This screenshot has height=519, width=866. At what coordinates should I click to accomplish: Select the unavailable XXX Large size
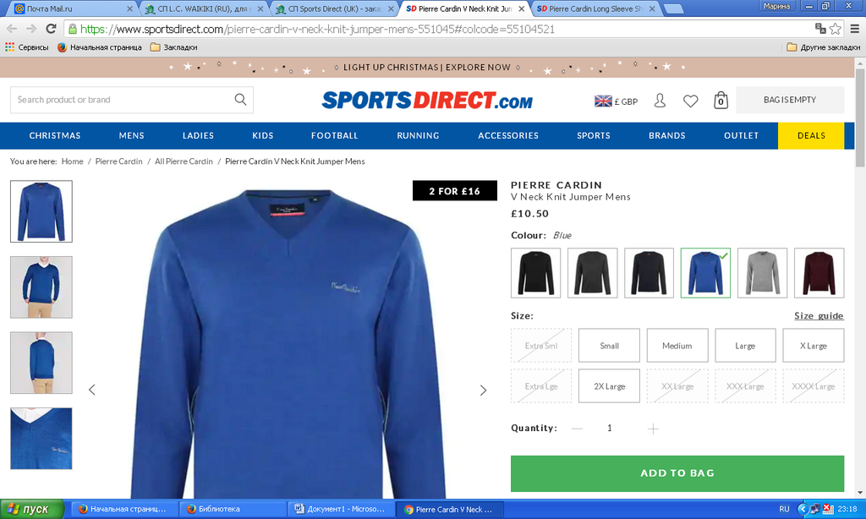click(745, 386)
